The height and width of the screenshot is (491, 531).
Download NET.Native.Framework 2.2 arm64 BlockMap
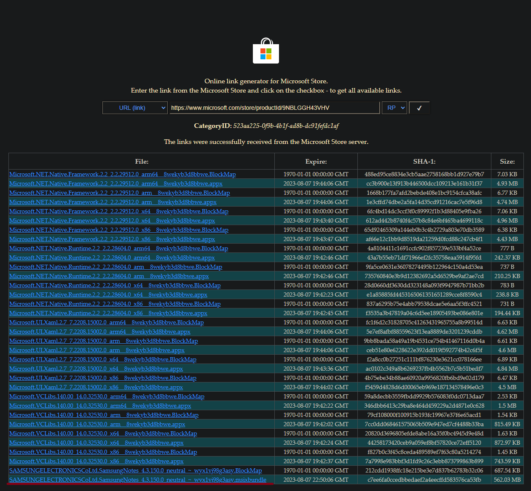[x=123, y=174]
